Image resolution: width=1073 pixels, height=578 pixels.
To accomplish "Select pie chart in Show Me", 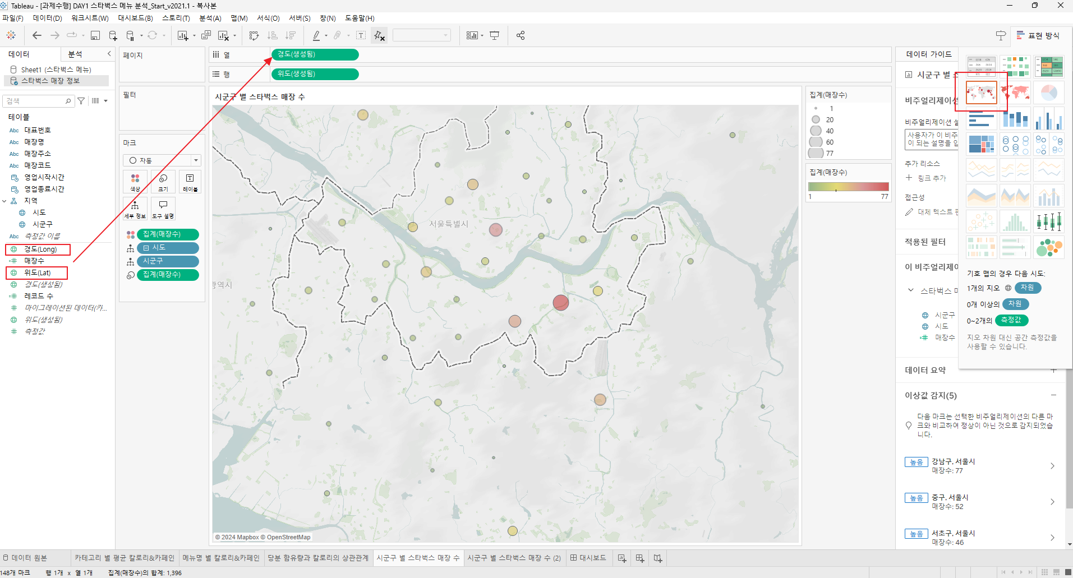I will pyautogui.click(x=1049, y=93).
